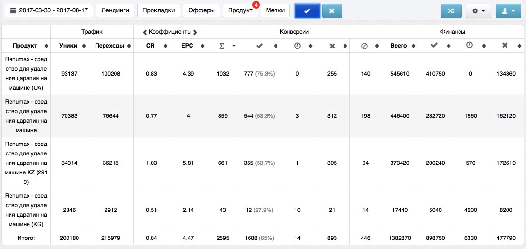
Task: Sort by pending conversions clock column
Action: coord(297,46)
